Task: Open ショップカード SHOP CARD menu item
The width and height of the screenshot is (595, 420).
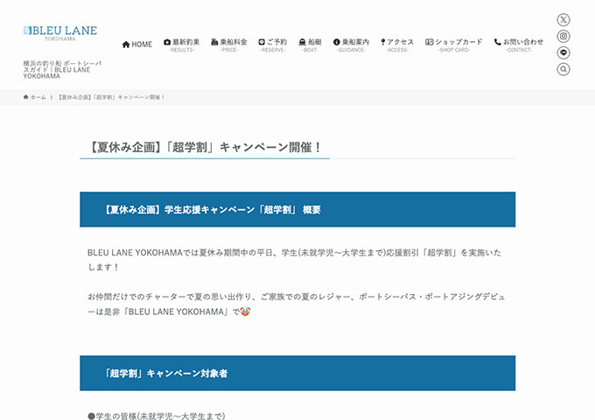Action: tap(454, 45)
